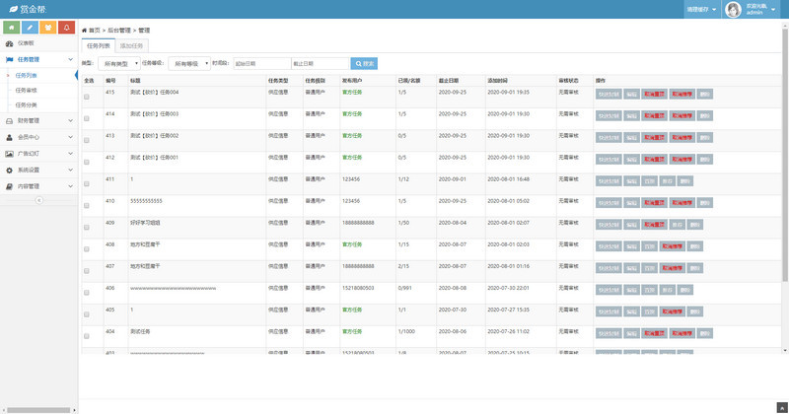Screen dimensions: 789x414
Task: Click the 删除 button for task 406
Action: 684,290
